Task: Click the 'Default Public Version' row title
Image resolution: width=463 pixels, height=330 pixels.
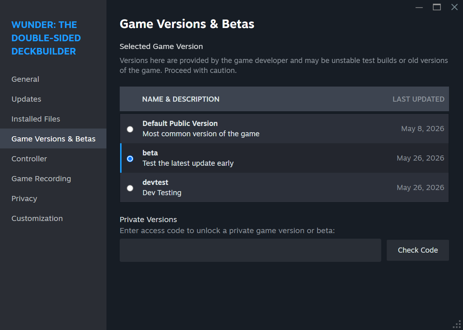Action: (x=180, y=123)
